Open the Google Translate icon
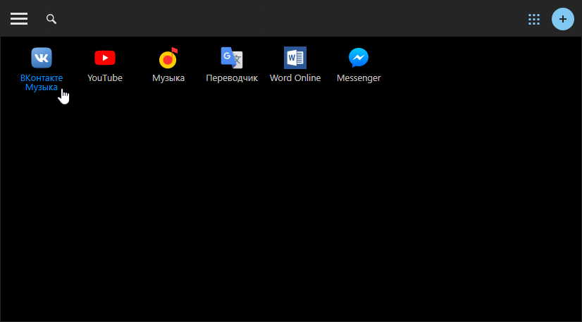582x322 pixels. coord(232,58)
